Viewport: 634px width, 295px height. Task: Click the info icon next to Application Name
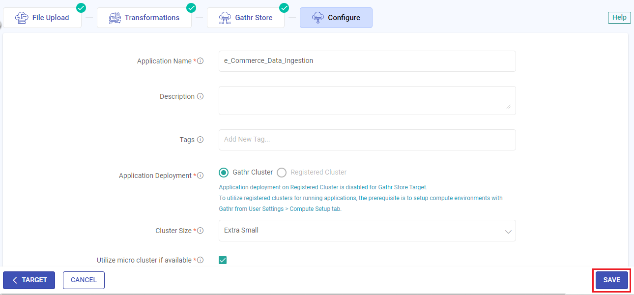click(x=200, y=61)
